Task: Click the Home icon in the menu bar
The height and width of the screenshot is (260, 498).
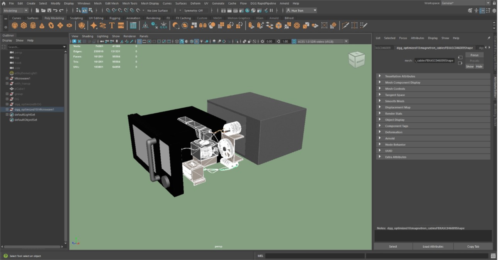Action: click(x=3, y=3)
